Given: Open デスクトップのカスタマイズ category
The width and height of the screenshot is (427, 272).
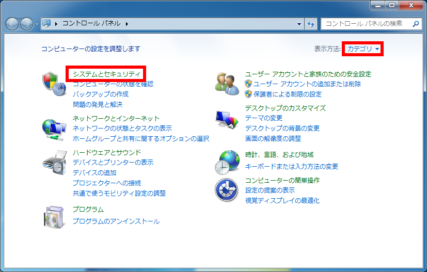Looking at the screenshot, I should [x=286, y=108].
